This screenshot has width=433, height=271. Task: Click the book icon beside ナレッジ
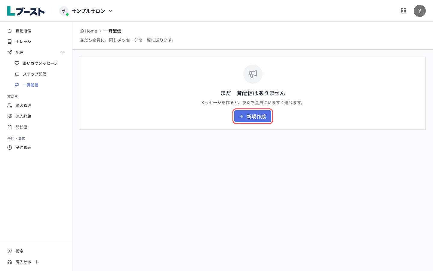pos(10,42)
